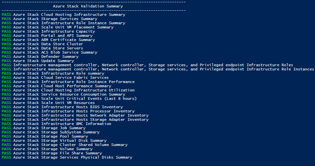Select Scale Unit Critical Events Last 8 hours
Screen dimensions: 315x166
(69, 99)
